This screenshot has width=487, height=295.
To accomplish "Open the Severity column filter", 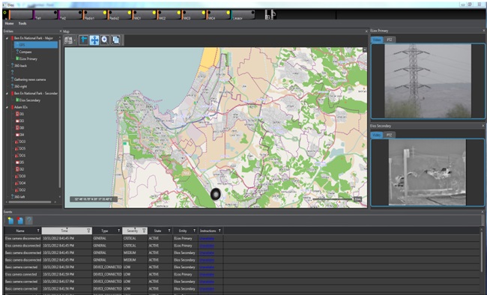I will [144, 231].
